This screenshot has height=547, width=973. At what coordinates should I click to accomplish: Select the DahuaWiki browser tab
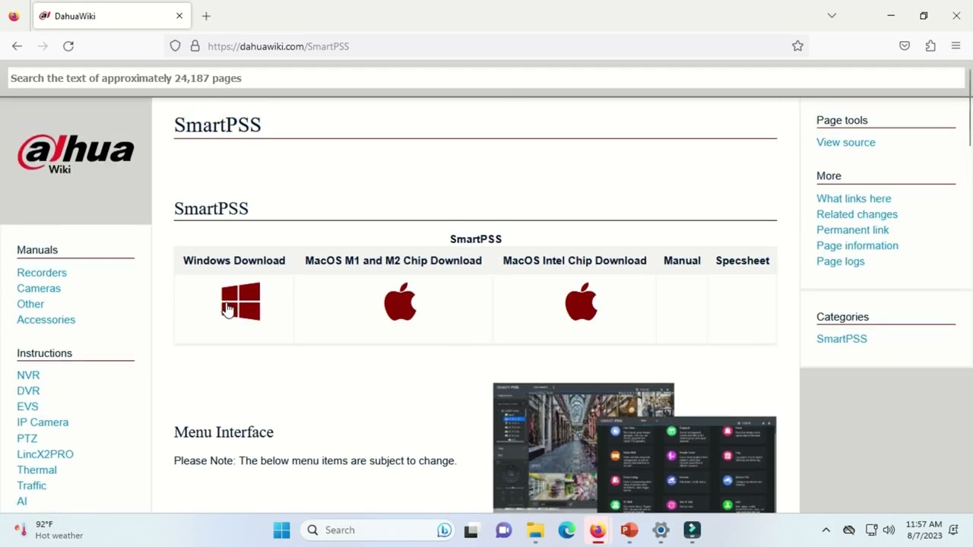point(111,16)
